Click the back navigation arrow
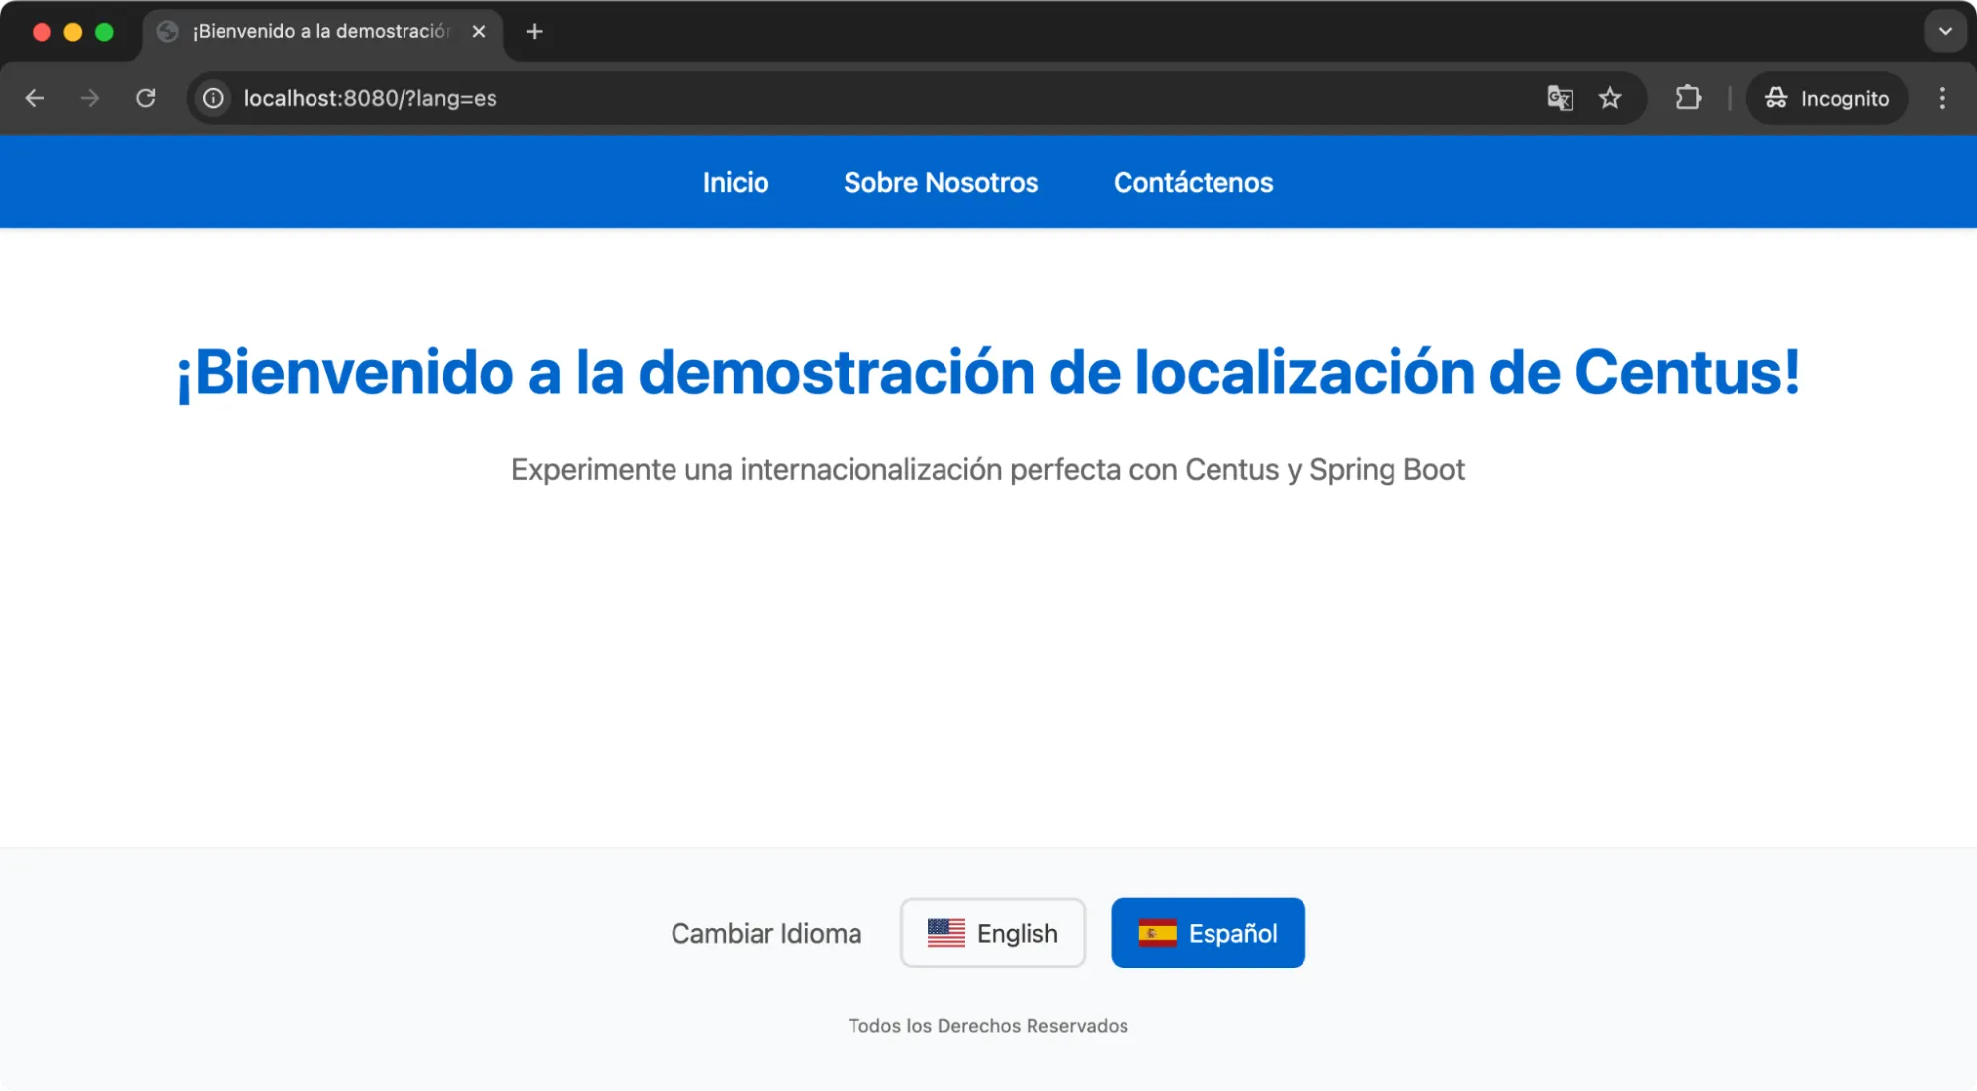The width and height of the screenshot is (1977, 1091). (x=36, y=98)
